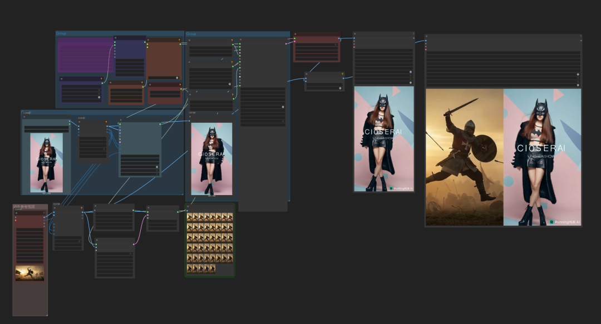Viewport: 601px width, 324px height.
Task: Click help icon on dark node beside the load-image node
Action: click(106, 122)
